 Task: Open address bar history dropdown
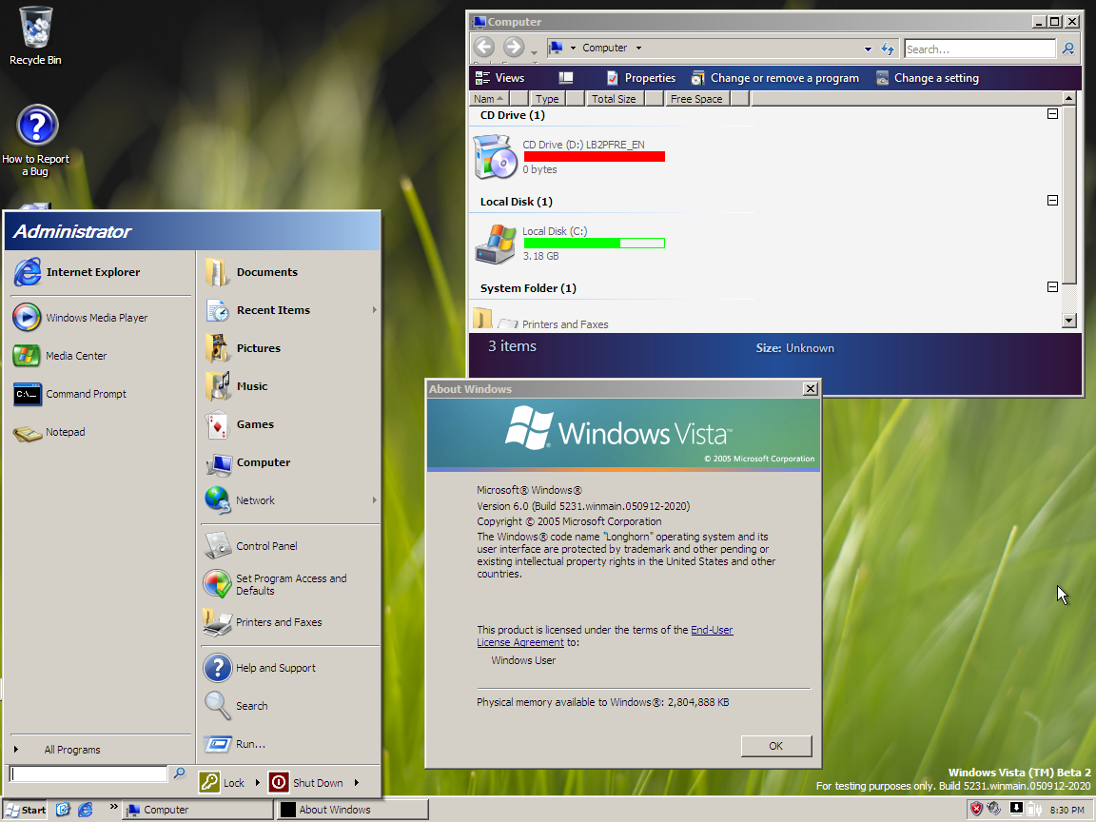click(x=868, y=49)
